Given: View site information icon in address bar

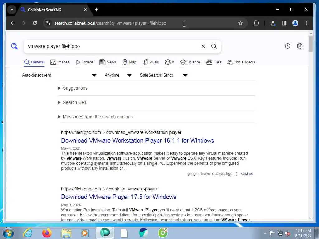Looking at the screenshot, I should 48,23.
